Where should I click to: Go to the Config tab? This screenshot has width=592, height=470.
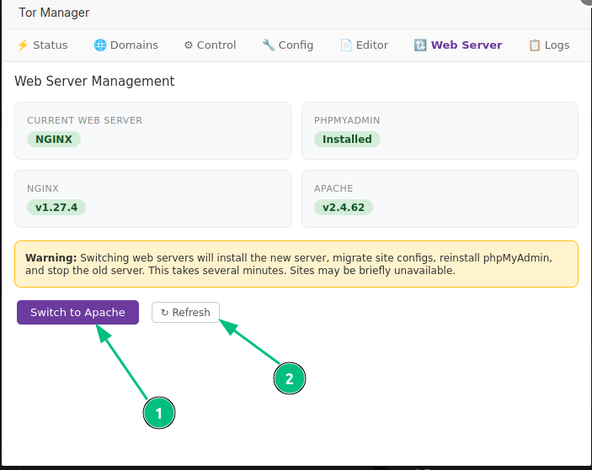[288, 45]
